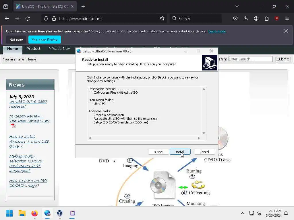
Task: Click the uBlock Origin extension icon
Action: point(277,18)
